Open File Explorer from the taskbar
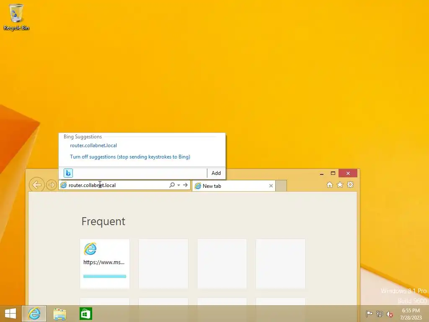429x322 pixels. pyautogui.click(x=59, y=314)
